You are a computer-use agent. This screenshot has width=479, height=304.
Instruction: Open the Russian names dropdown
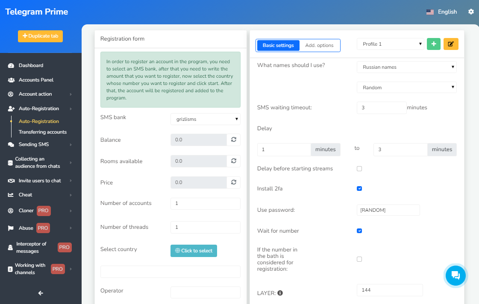tap(407, 67)
